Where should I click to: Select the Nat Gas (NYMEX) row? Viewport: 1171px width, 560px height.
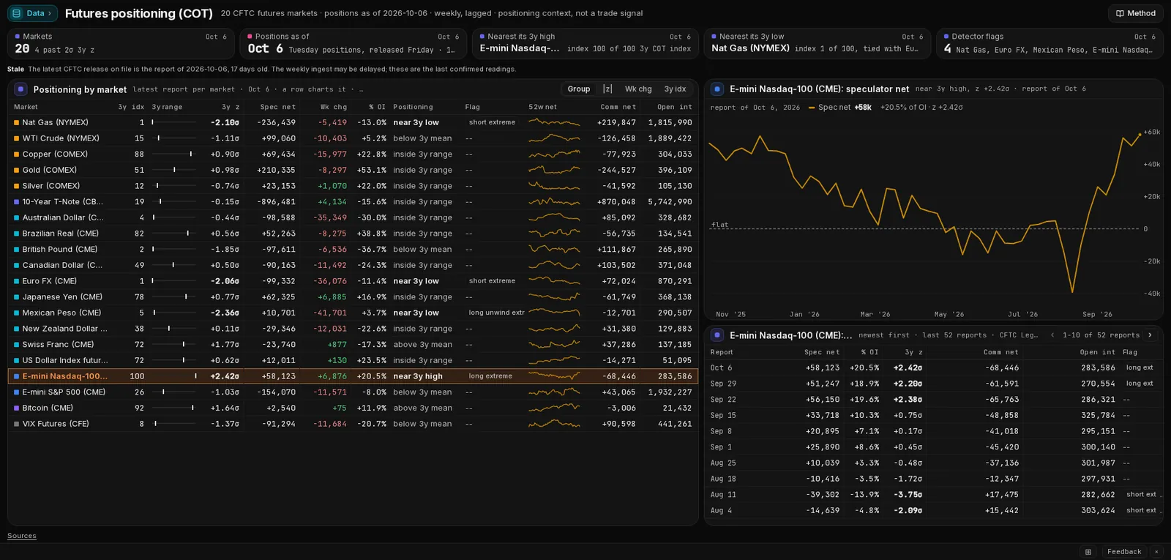point(353,122)
